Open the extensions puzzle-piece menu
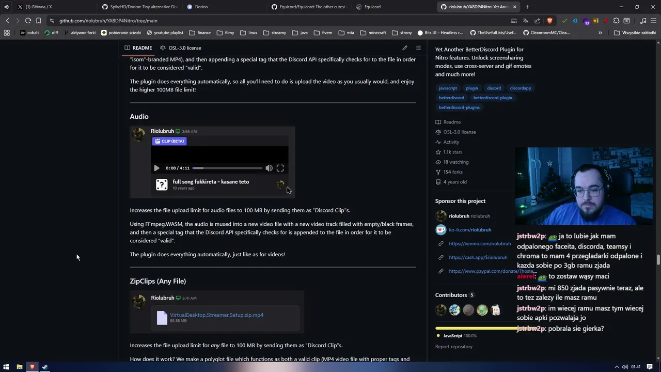Image resolution: width=661 pixels, height=372 pixels. [616, 21]
